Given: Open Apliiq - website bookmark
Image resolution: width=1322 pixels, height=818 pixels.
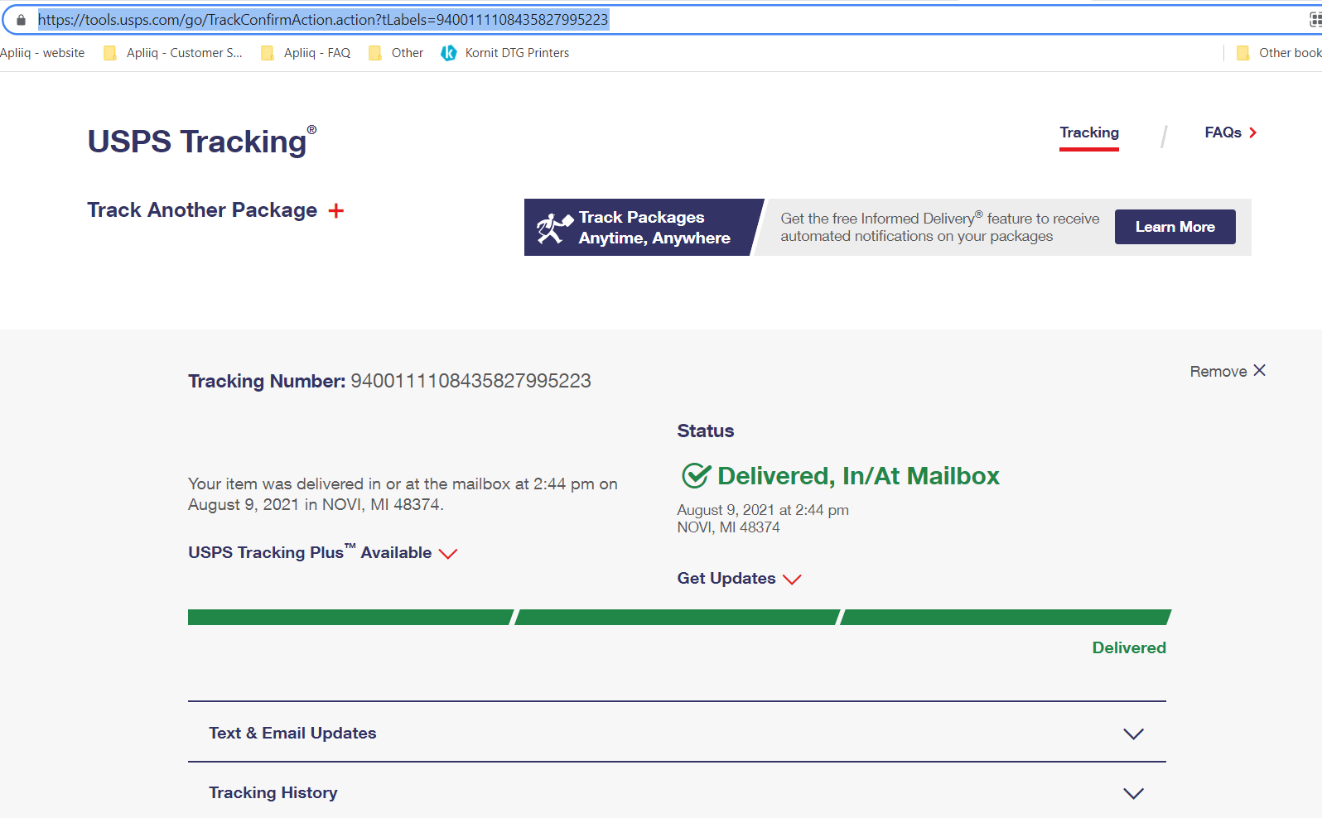Looking at the screenshot, I should (x=42, y=53).
